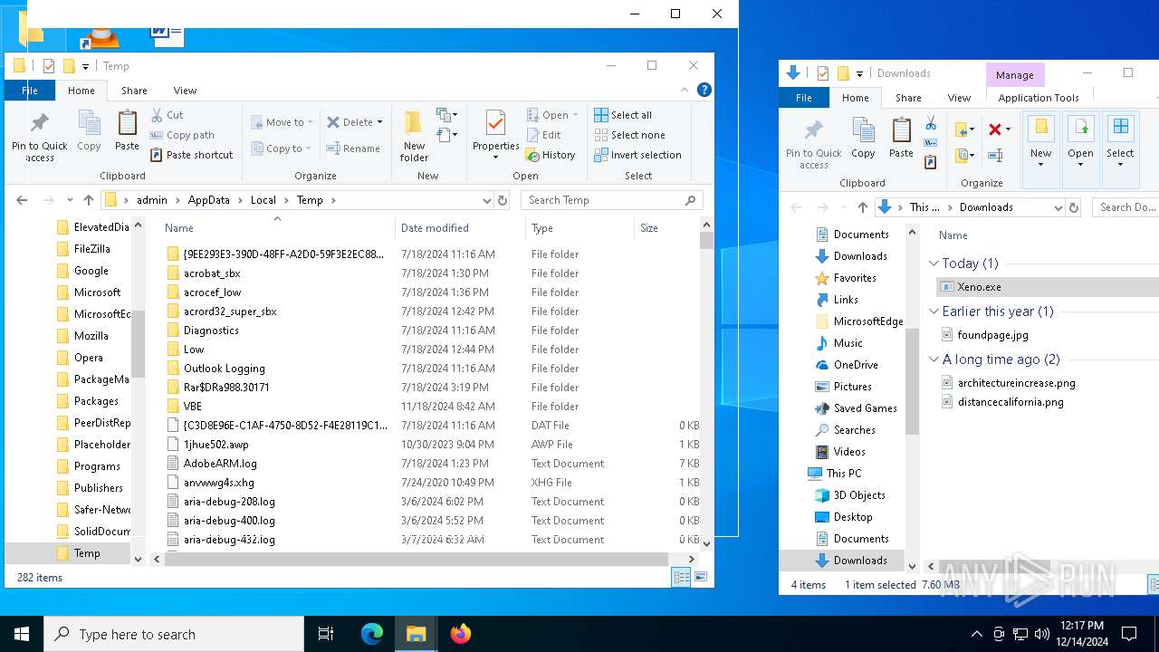Click Paste icon in Downloads window ribbon
The height and width of the screenshot is (652, 1159).
(x=901, y=138)
